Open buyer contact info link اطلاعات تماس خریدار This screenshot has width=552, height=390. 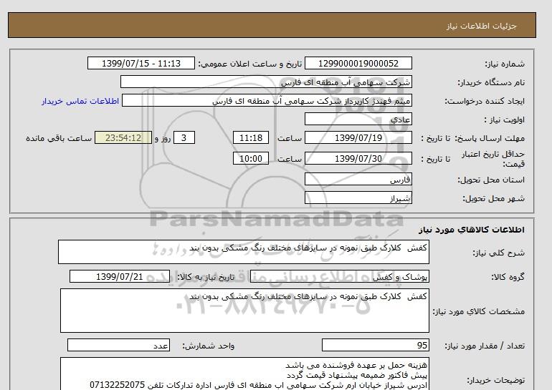(x=80, y=101)
